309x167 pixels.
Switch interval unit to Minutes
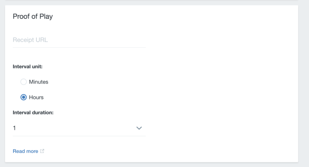24,82
